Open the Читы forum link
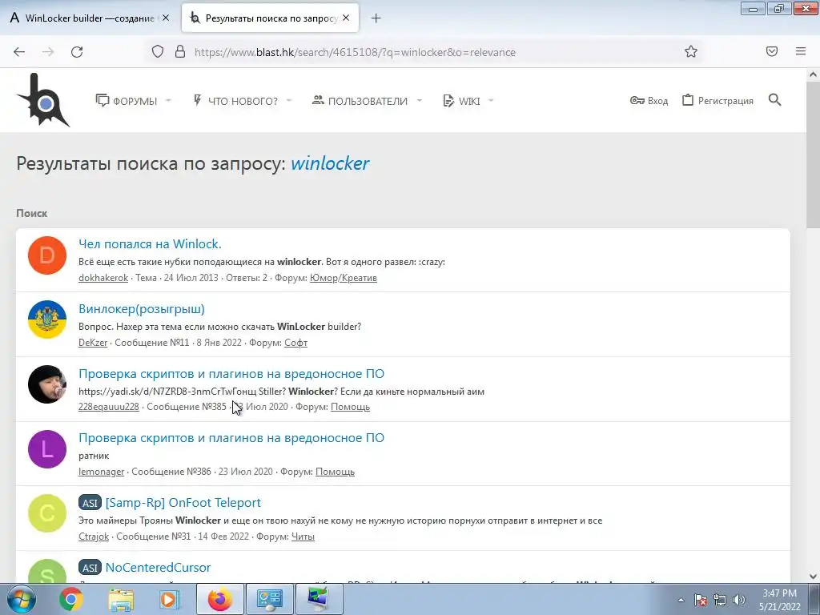820x615 pixels. [x=303, y=536]
